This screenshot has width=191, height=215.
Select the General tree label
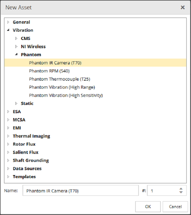coord(21,22)
